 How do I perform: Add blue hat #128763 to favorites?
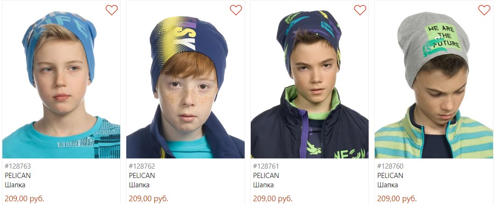coord(111,10)
